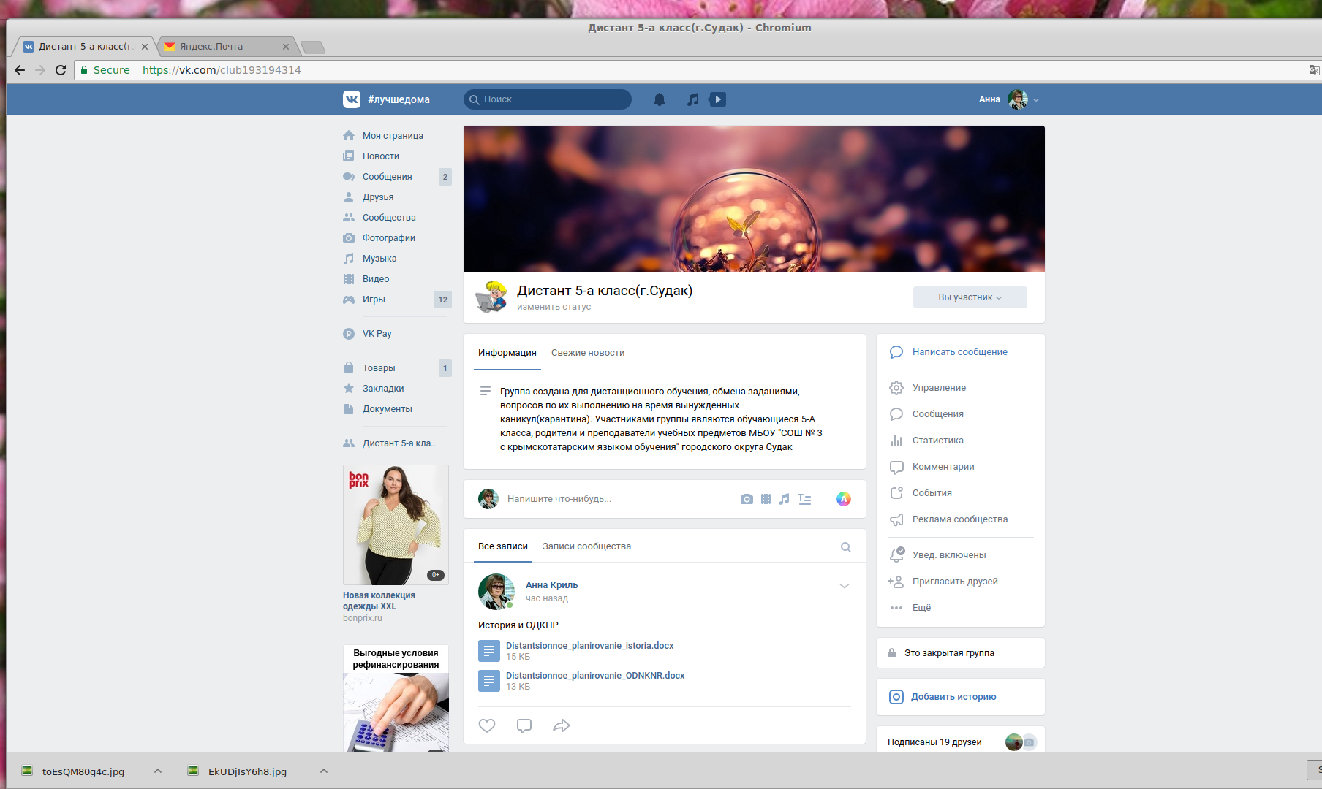Switch to 'Свежие новости' tab

coord(587,353)
